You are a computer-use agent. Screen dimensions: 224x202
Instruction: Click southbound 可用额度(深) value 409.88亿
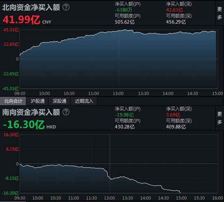[176, 127]
